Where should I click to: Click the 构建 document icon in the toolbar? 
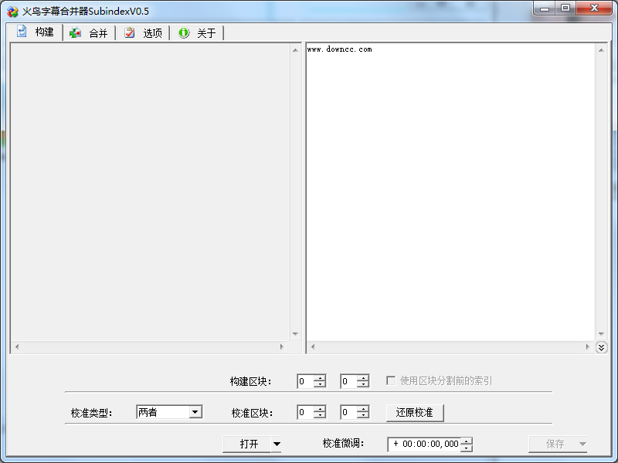(x=21, y=32)
